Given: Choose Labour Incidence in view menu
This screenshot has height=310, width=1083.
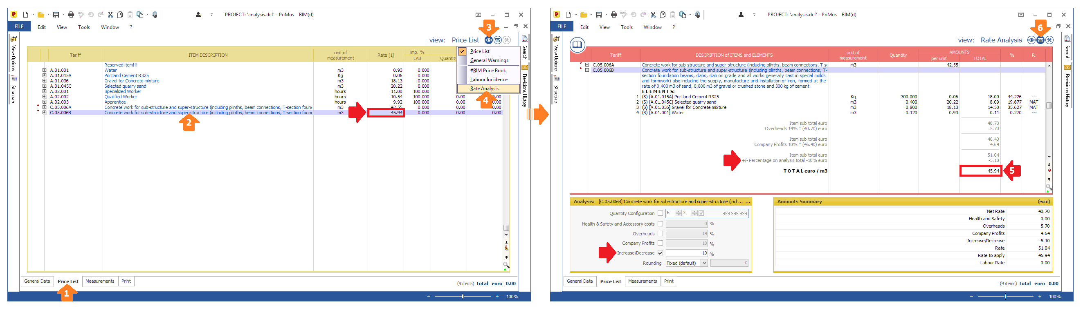Looking at the screenshot, I should 488,80.
